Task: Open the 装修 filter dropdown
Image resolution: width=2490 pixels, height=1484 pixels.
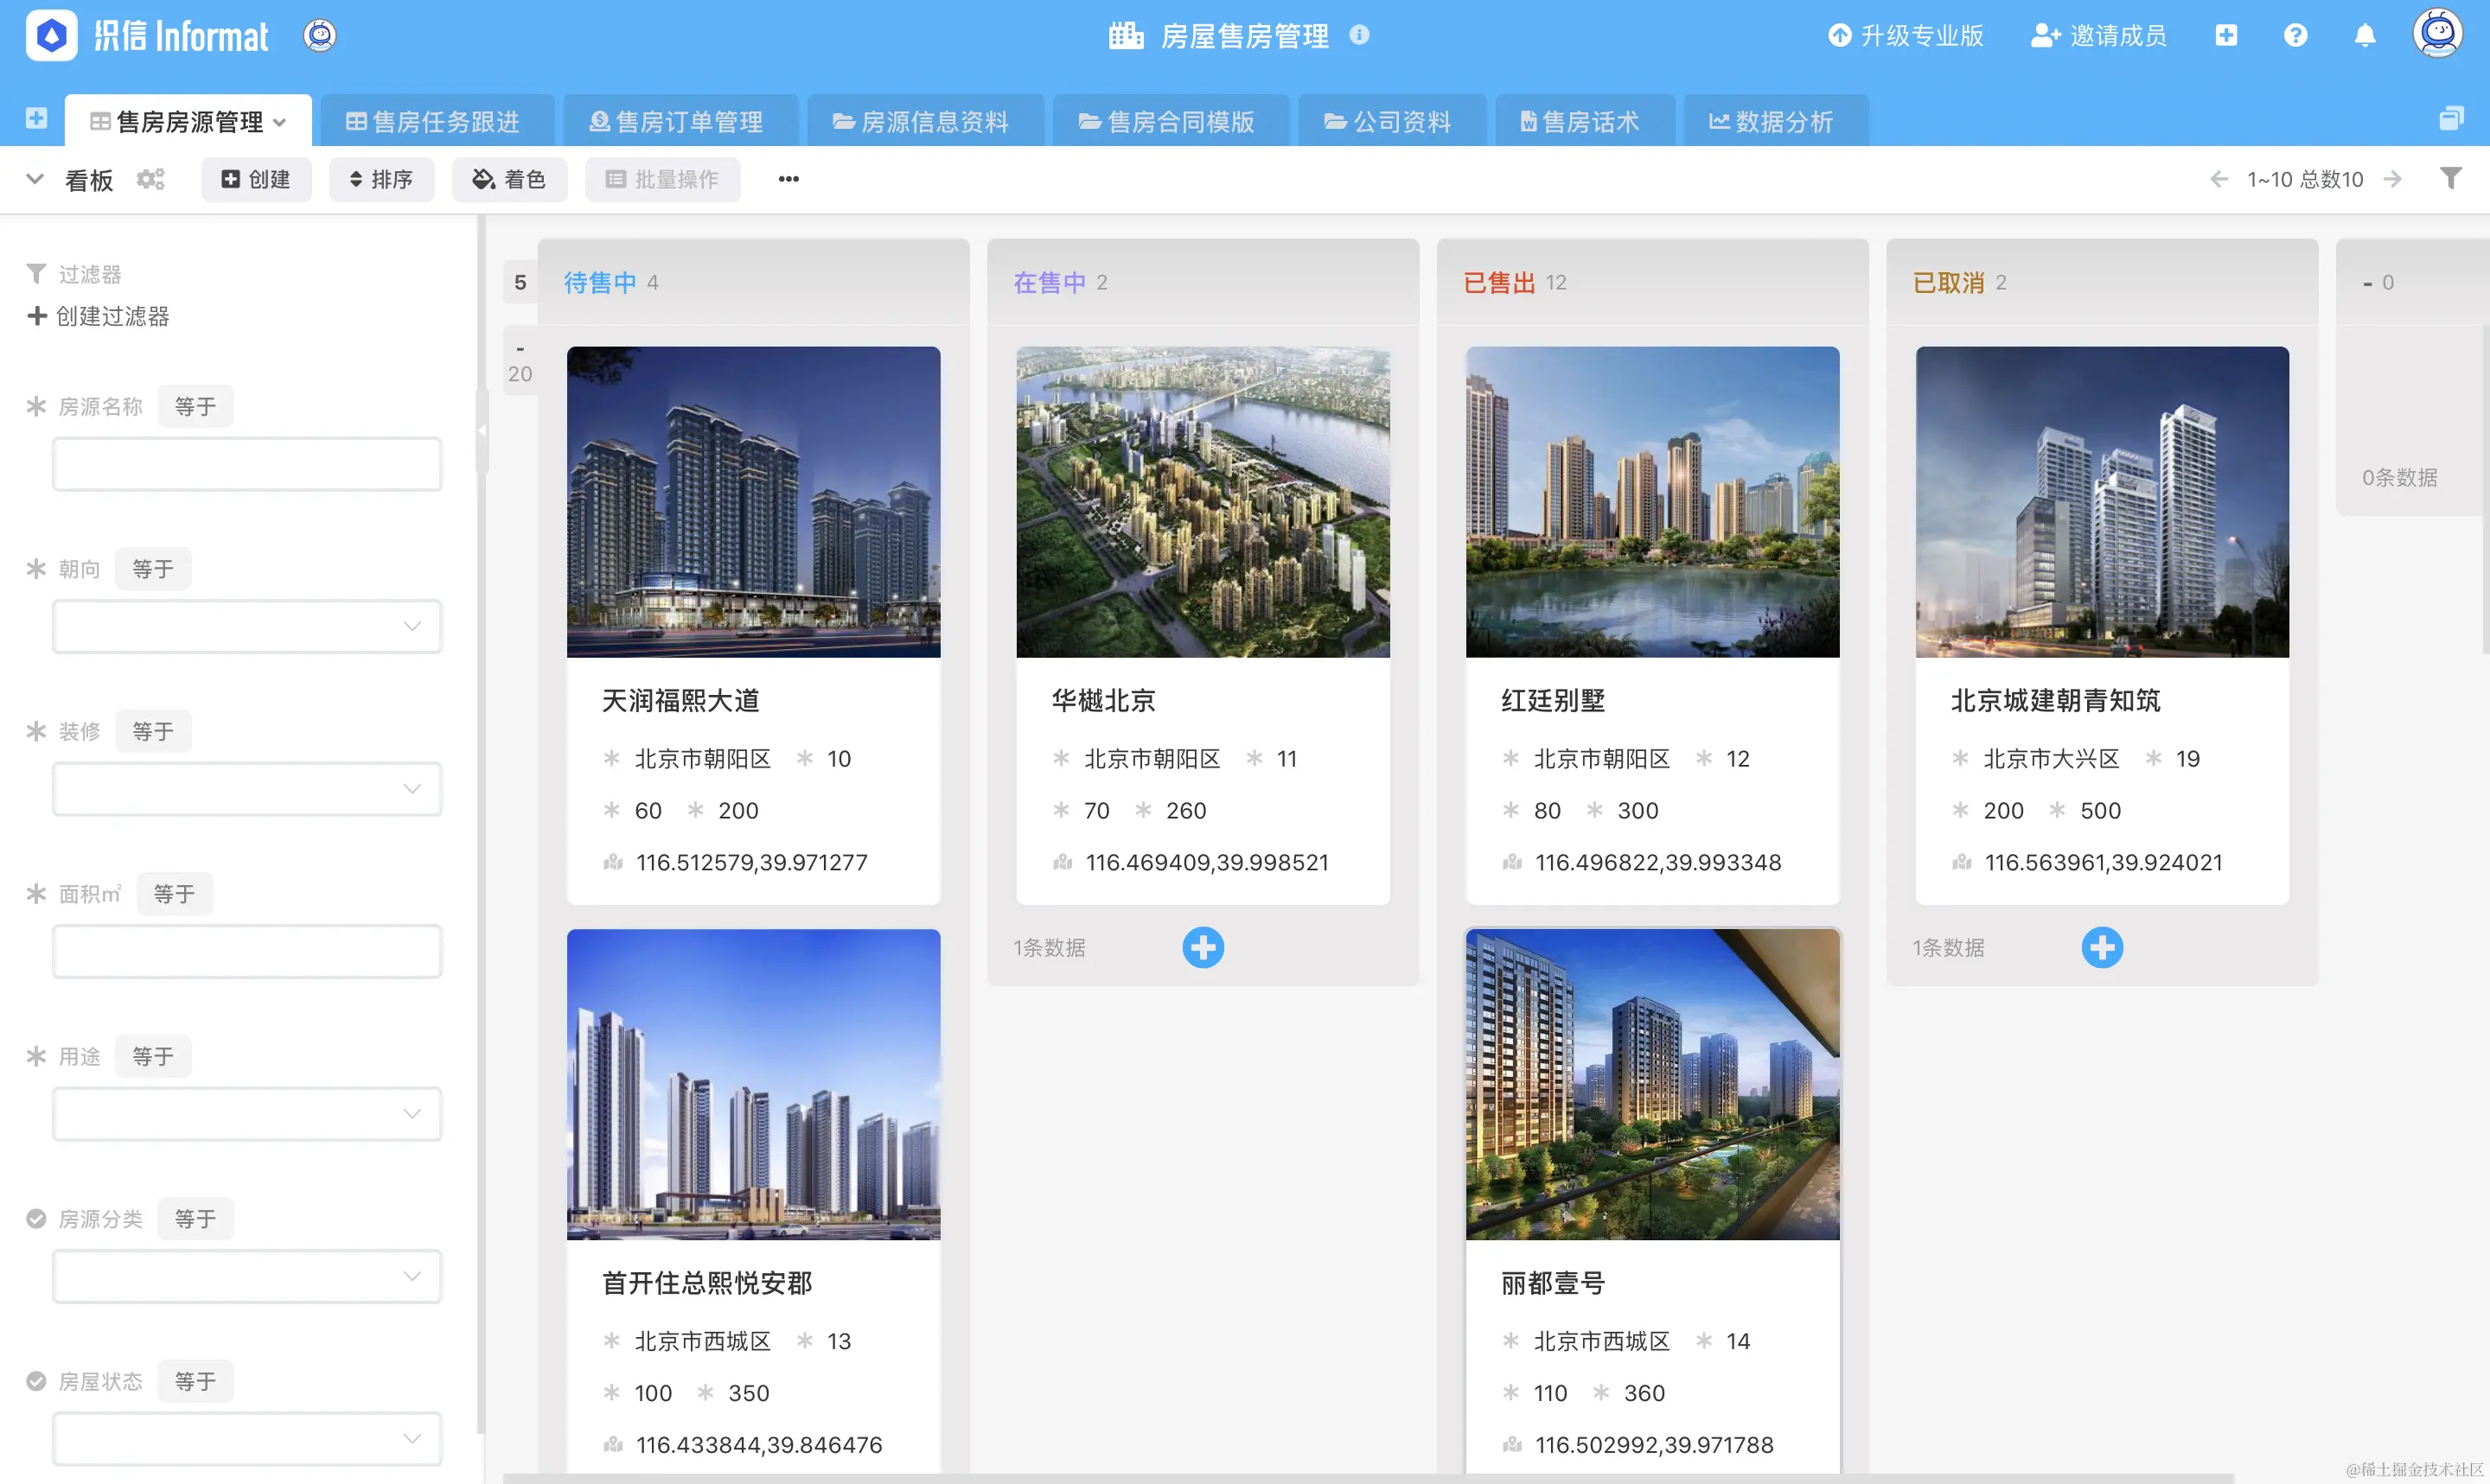Action: pyautogui.click(x=246, y=789)
